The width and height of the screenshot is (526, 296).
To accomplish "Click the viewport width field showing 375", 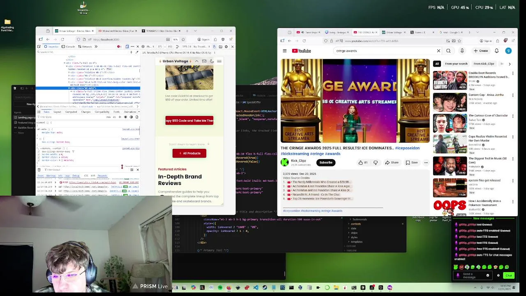I will 160,46.
